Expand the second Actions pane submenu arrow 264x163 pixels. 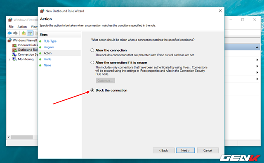pos(257,66)
